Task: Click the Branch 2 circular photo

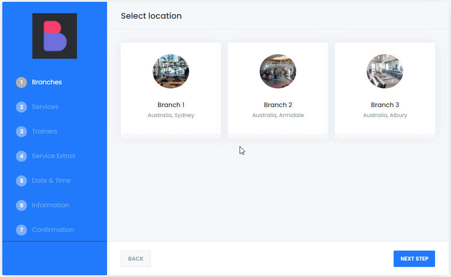Action: (277, 71)
